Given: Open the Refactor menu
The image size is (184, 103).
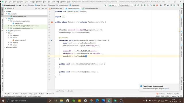Looking at the screenshot, I should tap(39, 2).
